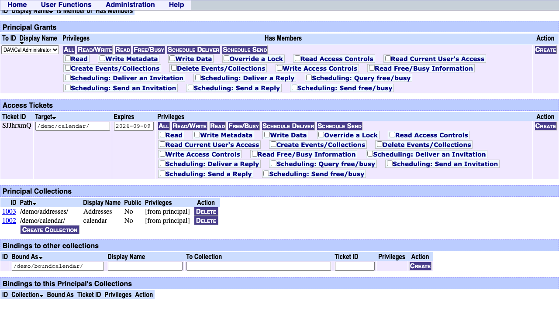Viewport: 559px width, 314px height.
Task: Open the DAViCal Administrator principal dropdown
Action: 30,50
